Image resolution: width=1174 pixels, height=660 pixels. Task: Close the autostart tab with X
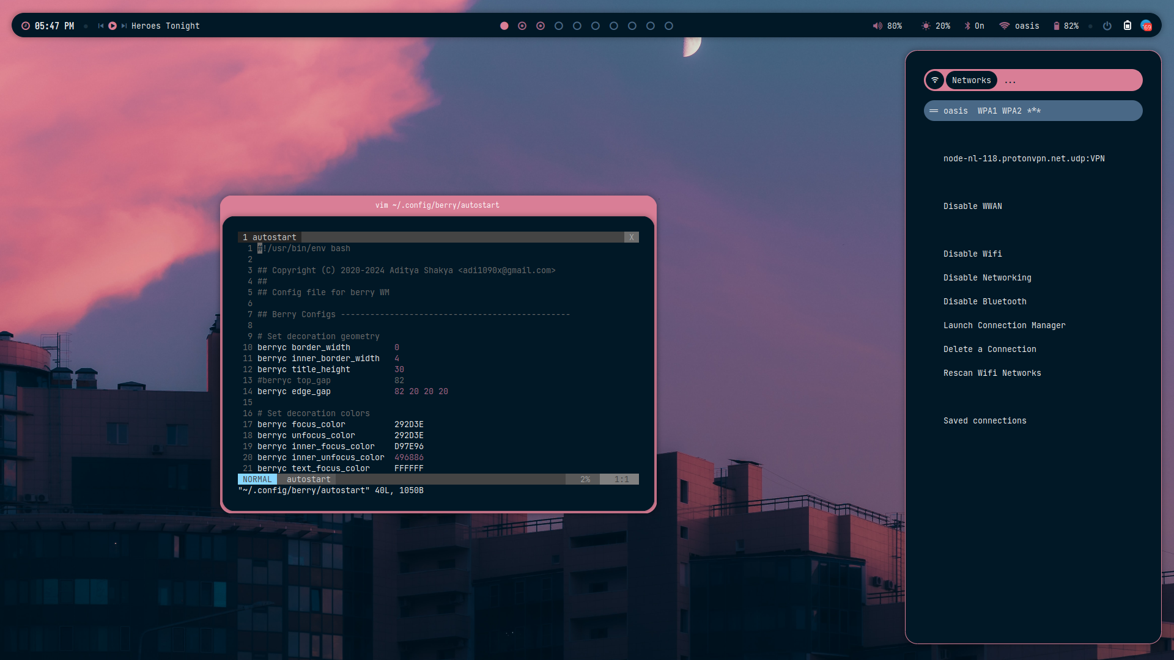pos(632,237)
